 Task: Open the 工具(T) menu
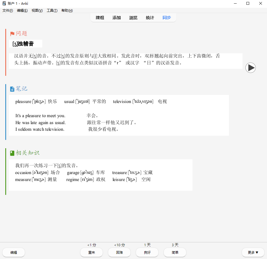(x=52, y=11)
